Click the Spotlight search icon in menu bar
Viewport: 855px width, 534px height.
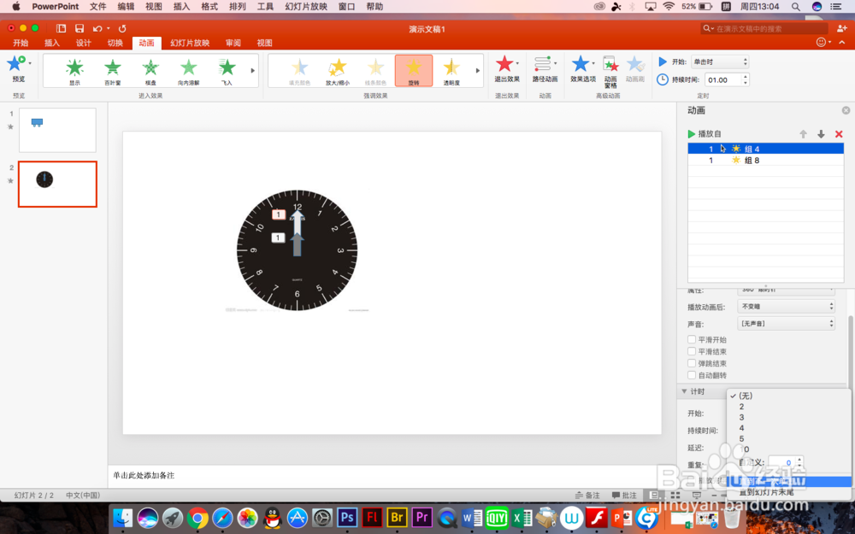(x=795, y=7)
